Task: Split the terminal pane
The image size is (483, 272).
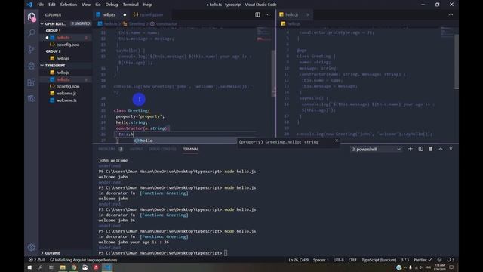Action: [x=420, y=149]
